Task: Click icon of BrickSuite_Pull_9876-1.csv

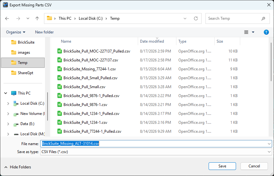Action: (x=60, y=104)
